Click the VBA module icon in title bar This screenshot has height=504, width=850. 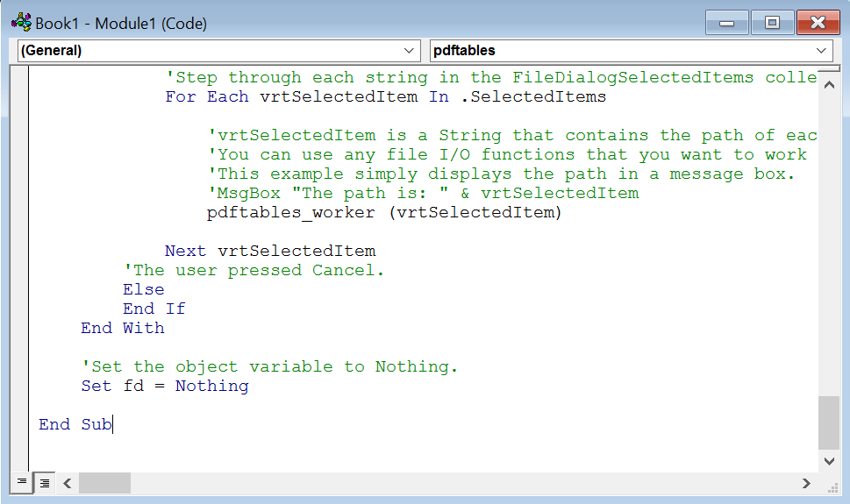(x=21, y=23)
